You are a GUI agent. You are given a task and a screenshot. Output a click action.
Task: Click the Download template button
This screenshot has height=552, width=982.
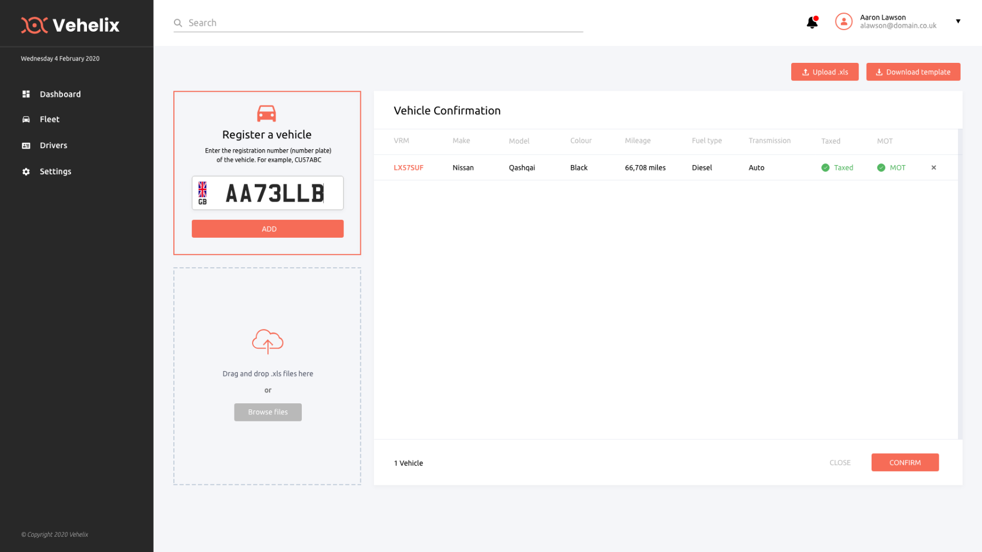(913, 72)
